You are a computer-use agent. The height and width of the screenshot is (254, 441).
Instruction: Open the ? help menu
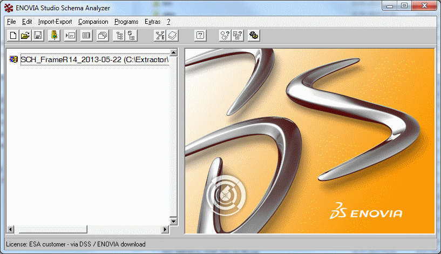click(x=168, y=22)
